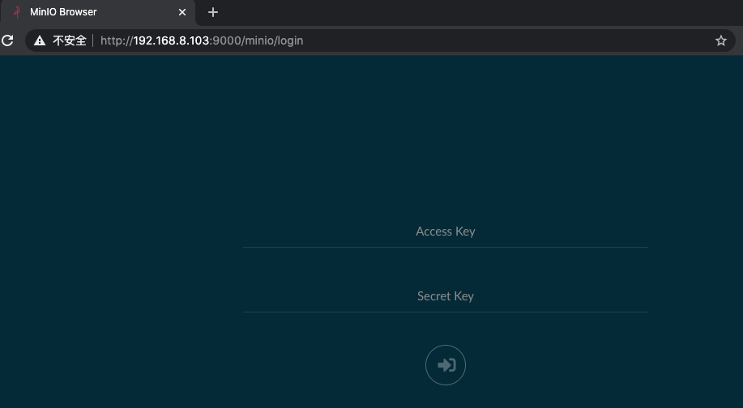Open a new tab with plus icon
This screenshot has height=408, width=743.
[213, 12]
